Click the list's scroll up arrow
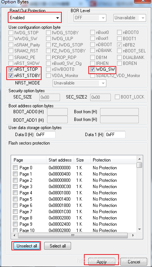Viewport: 152px width, 267px height. (139, 159)
